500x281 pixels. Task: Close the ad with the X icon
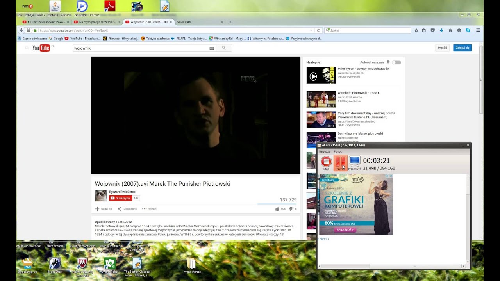[391, 176]
